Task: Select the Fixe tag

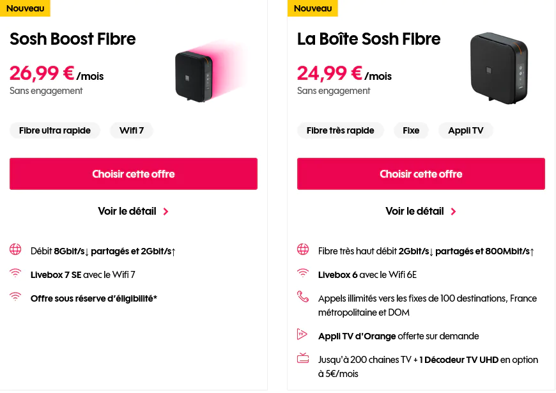Action: tap(411, 130)
